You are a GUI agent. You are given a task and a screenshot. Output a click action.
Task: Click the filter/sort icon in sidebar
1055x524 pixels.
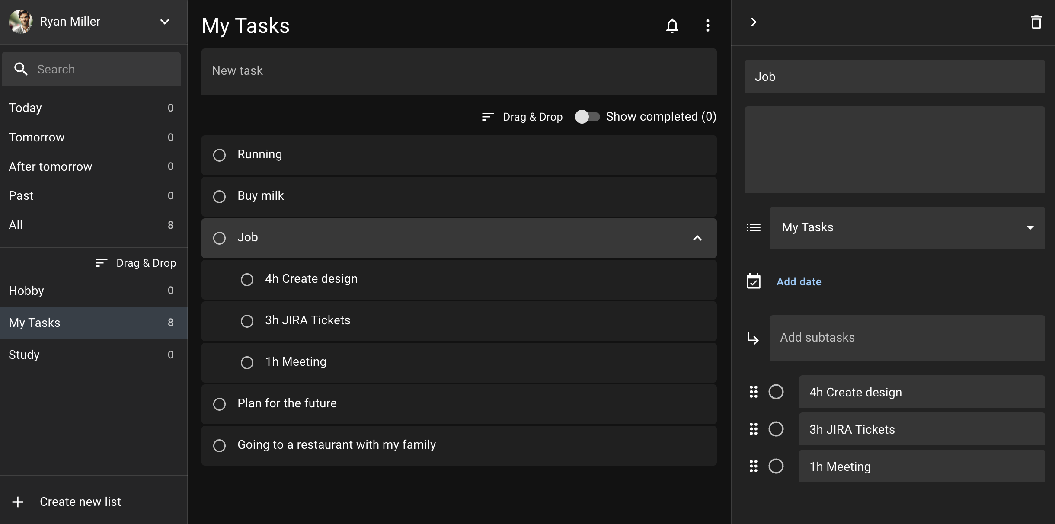coord(101,262)
